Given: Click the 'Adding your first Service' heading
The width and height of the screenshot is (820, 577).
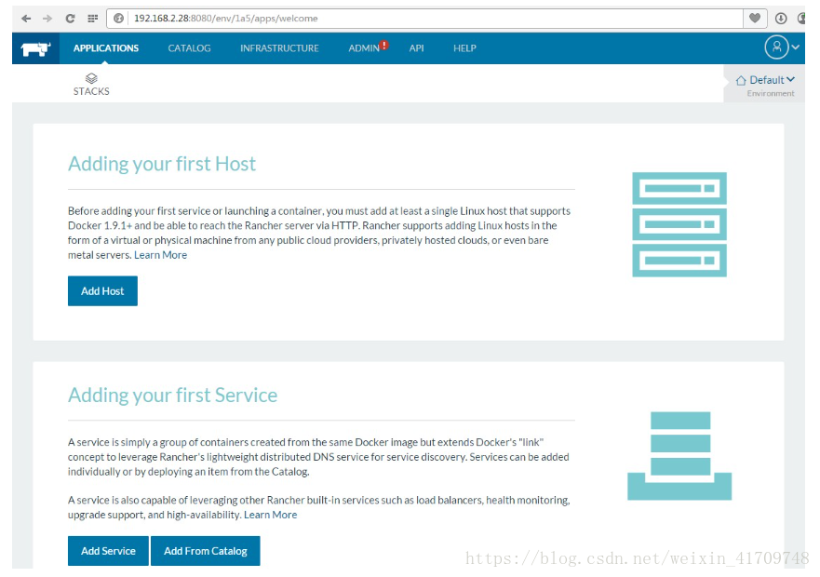Looking at the screenshot, I should (x=172, y=395).
